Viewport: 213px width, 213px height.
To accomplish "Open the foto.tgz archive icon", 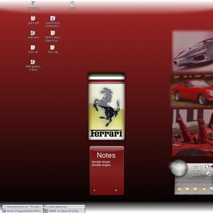I will 52,47.
